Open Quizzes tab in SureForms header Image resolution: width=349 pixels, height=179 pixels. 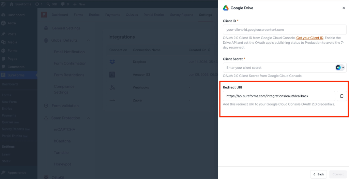pos(132,15)
